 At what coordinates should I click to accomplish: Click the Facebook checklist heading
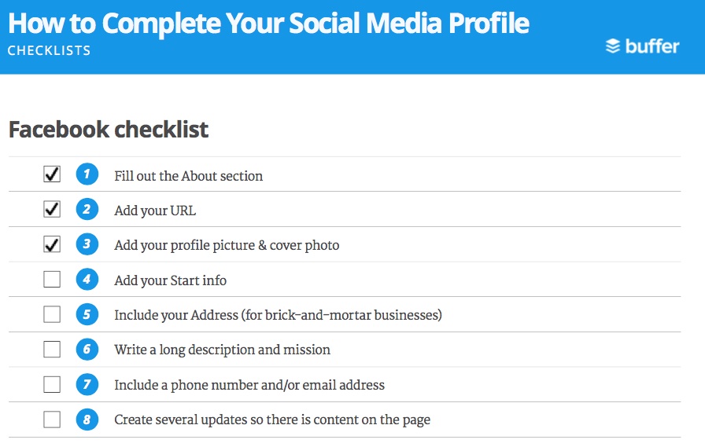pyautogui.click(x=109, y=130)
